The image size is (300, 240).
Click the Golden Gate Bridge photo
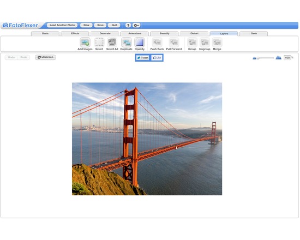tap(147, 139)
